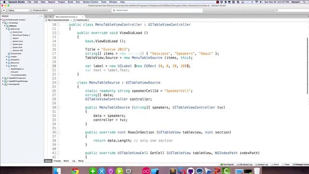
Task: Expand the Resources folder
Action: [x=6, y=63]
